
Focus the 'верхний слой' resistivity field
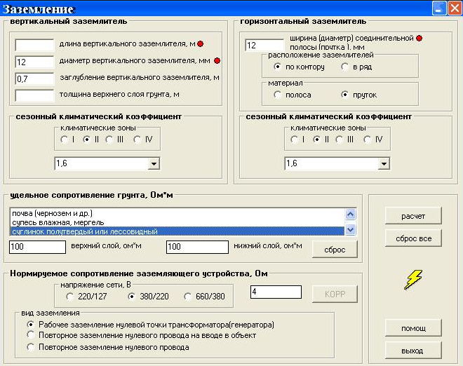(37, 247)
